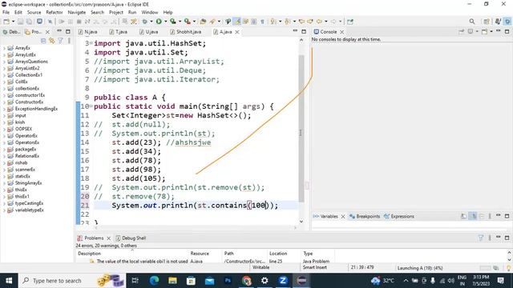Switch to the Debug view tab

[11, 32]
